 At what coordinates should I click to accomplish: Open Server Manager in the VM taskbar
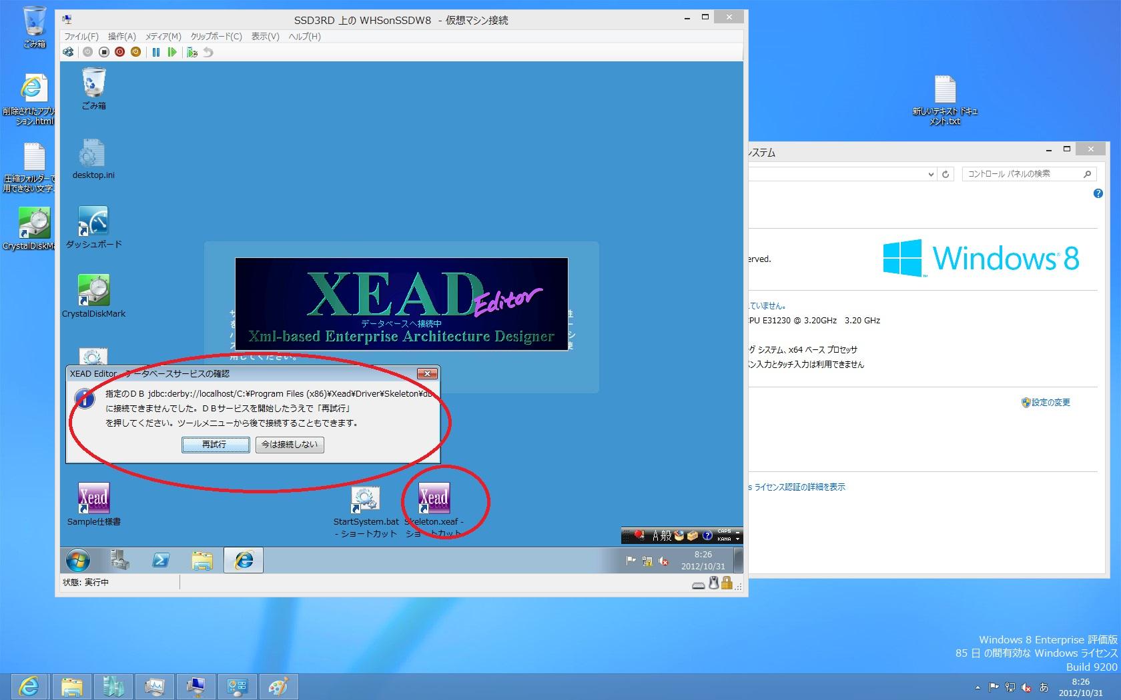(x=119, y=561)
